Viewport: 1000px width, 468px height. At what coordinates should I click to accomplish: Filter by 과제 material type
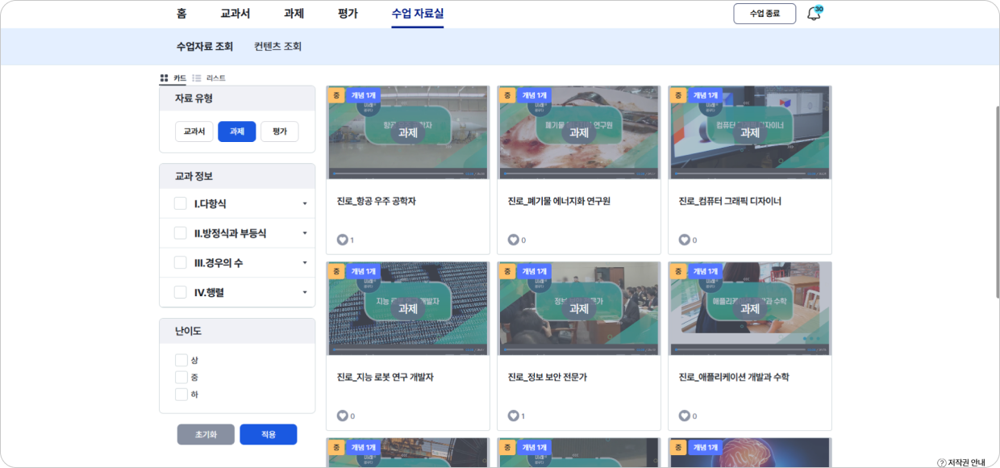tap(237, 132)
